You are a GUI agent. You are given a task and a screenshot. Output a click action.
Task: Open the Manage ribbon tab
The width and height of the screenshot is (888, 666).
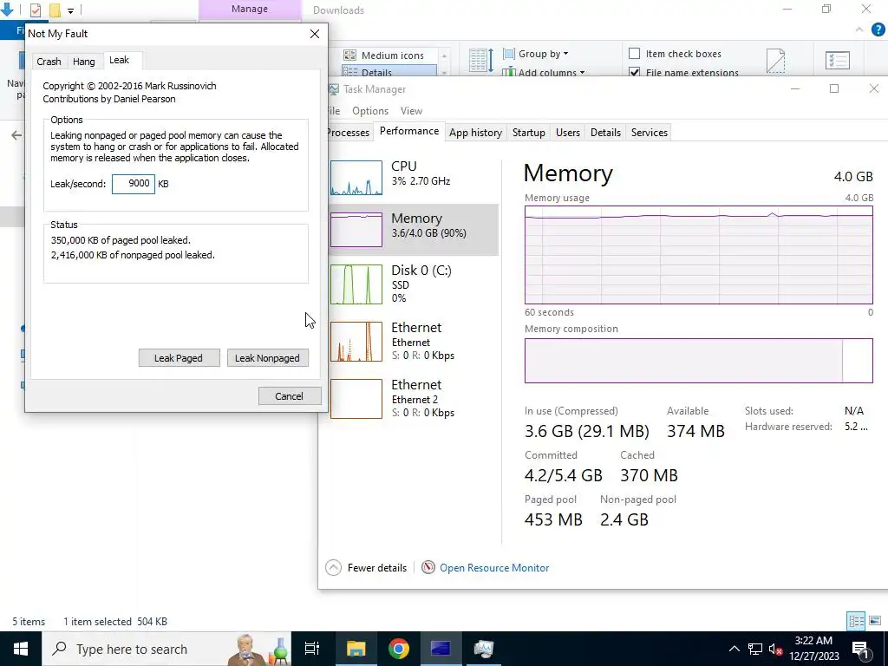[x=250, y=9]
